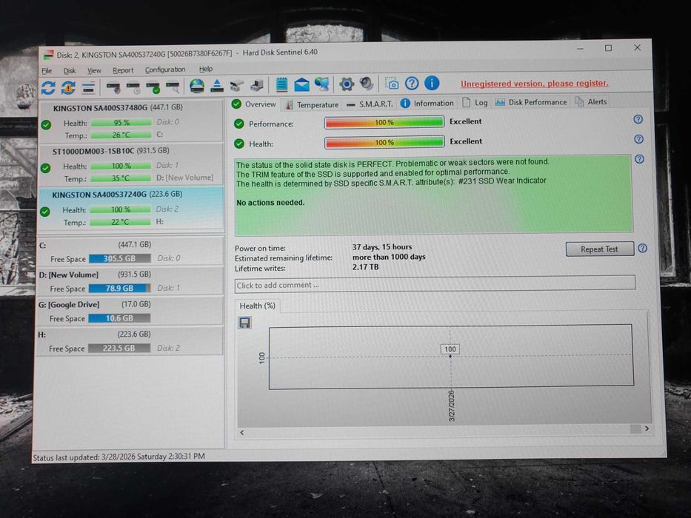Select the Overview tab
Image resolution: width=691 pixels, height=518 pixels.
(254, 104)
